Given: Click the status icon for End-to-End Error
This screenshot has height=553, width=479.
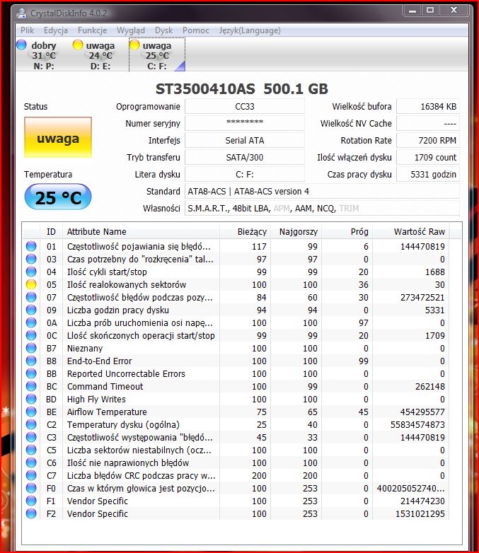Looking at the screenshot, I should click(x=31, y=361).
